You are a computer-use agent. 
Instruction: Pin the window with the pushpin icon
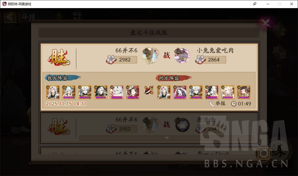coord(255,4)
